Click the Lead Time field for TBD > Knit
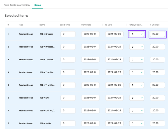Screen dimensions: 168x129 coord(68,98)
